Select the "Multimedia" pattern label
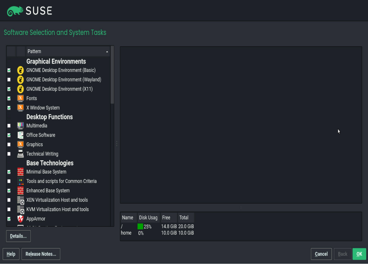Screen dimensions: 368x264 pos(37,126)
